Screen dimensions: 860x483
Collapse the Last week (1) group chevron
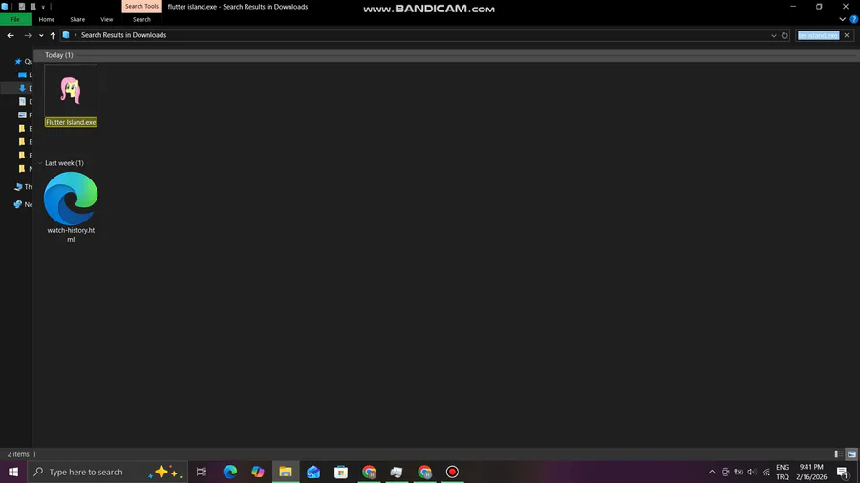(x=40, y=163)
